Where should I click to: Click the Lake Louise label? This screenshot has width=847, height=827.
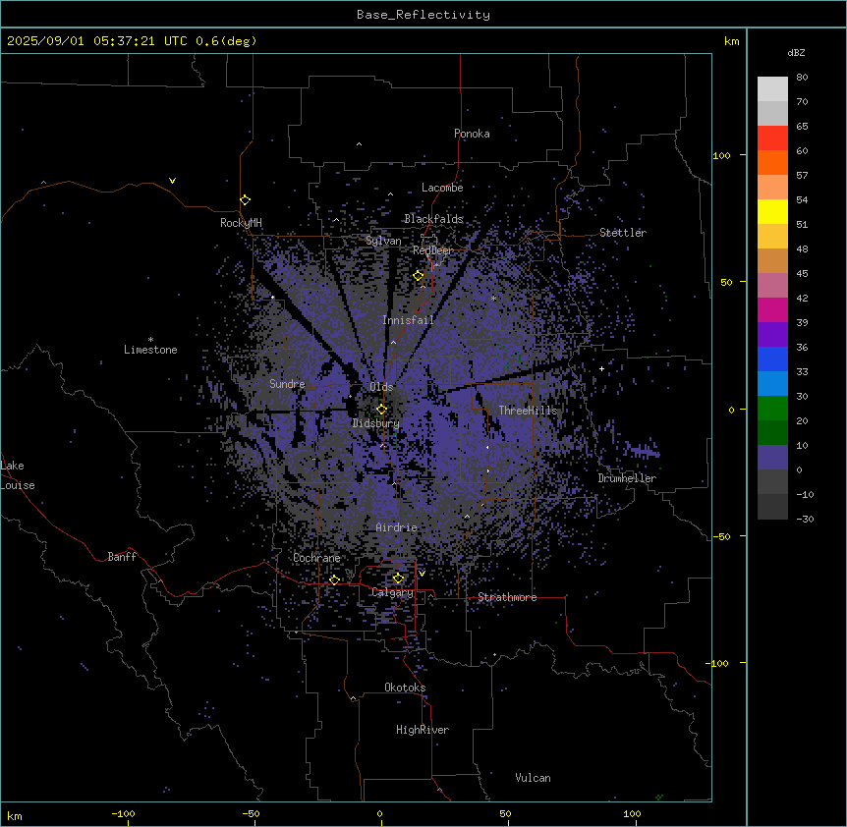(18, 475)
